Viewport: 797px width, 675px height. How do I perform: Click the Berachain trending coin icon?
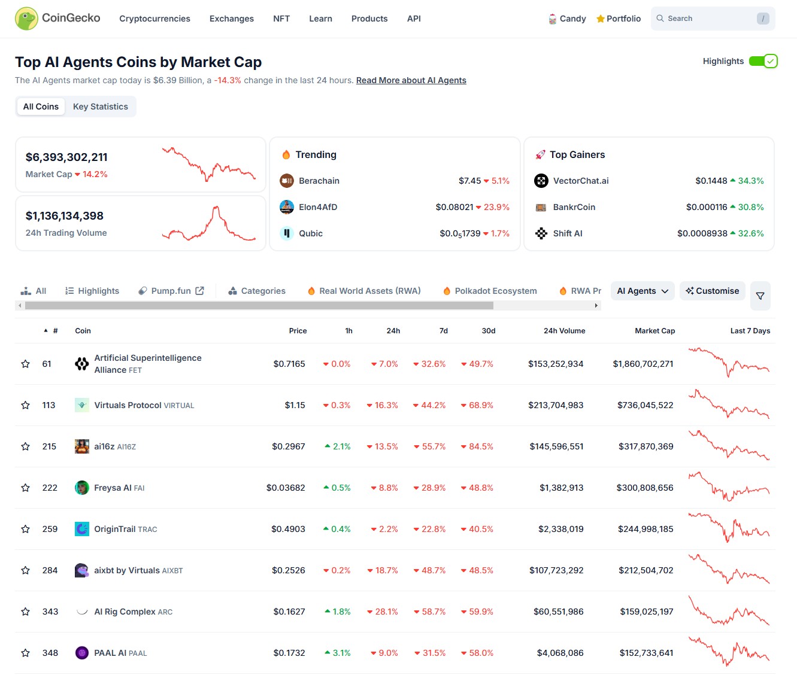click(287, 181)
